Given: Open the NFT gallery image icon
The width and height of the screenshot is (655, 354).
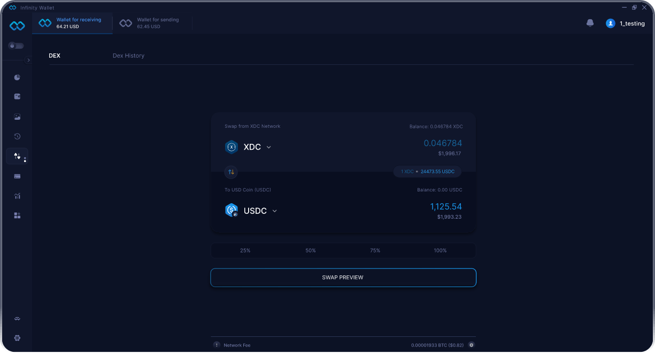Looking at the screenshot, I should (17, 117).
